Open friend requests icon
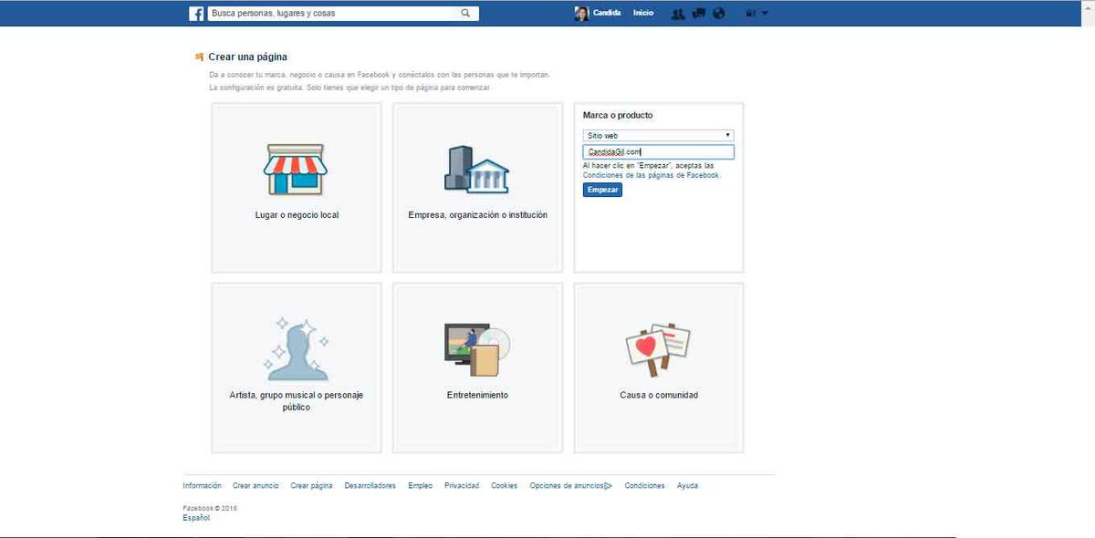The width and height of the screenshot is (1095, 538). click(677, 14)
